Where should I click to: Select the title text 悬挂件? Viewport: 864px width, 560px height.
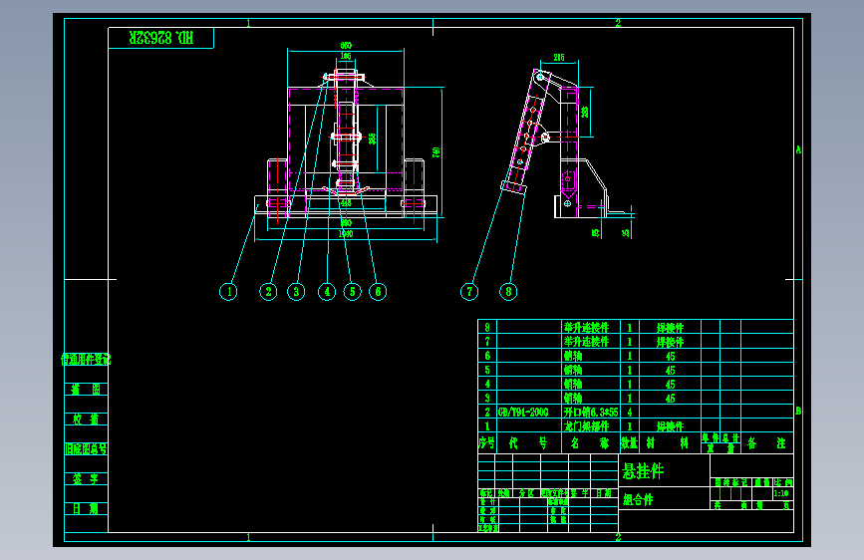[x=643, y=471]
